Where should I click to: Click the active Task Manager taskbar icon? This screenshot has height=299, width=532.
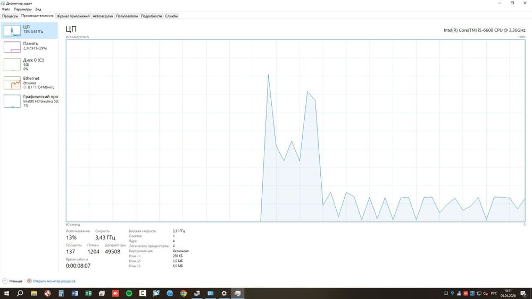pyautogui.click(x=237, y=293)
